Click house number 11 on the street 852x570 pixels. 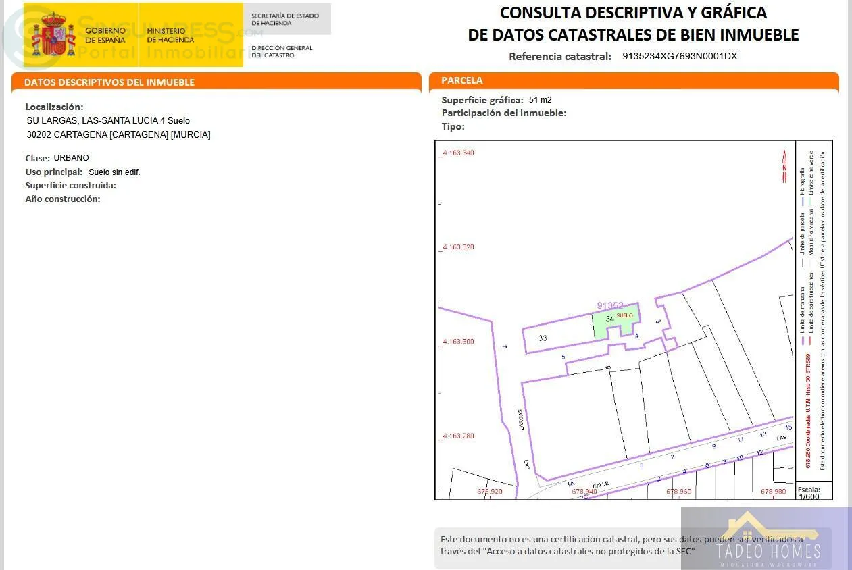coord(740,440)
